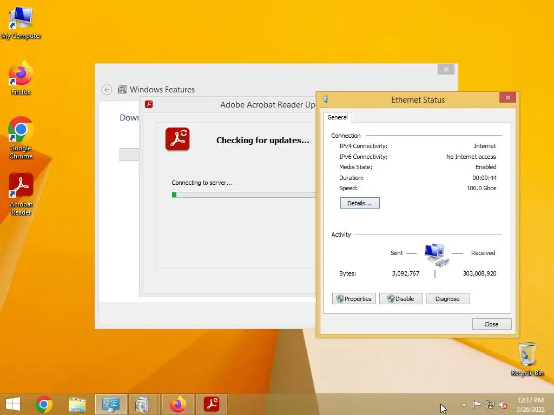Switch to Firefox in the taskbar
554x415 pixels.
point(178,404)
